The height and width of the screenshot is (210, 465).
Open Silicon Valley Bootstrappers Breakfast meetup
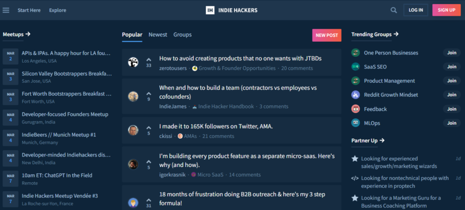click(x=67, y=73)
